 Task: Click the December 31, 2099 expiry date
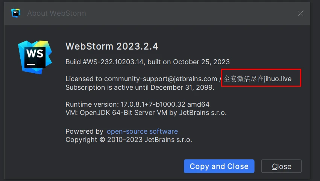(182, 87)
